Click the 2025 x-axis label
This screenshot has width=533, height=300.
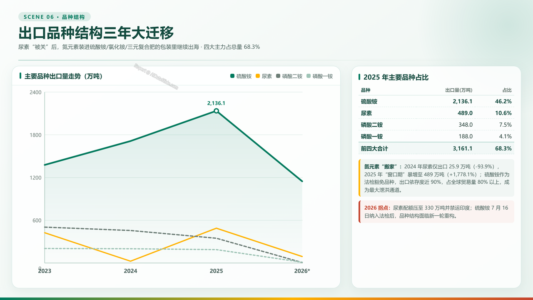click(x=216, y=271)
